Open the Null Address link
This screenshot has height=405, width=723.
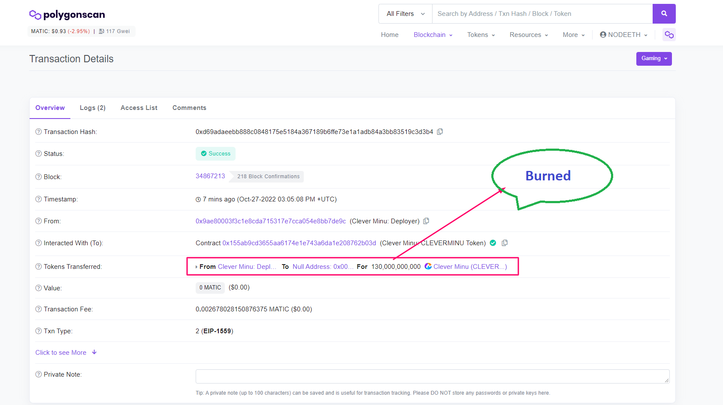(x=320, y=267)
